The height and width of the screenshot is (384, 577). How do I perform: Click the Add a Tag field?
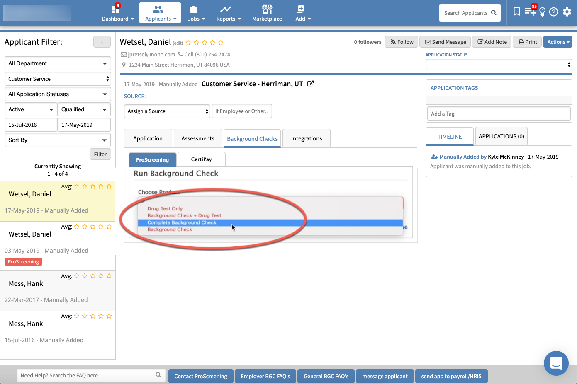[499, 114]
